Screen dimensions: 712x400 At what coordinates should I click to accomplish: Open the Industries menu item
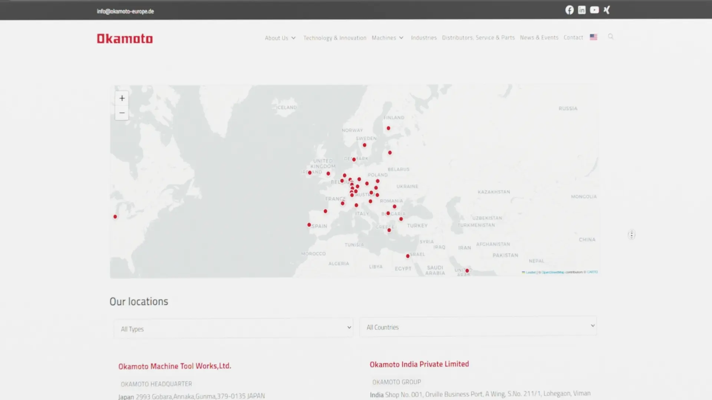(423, 38)
